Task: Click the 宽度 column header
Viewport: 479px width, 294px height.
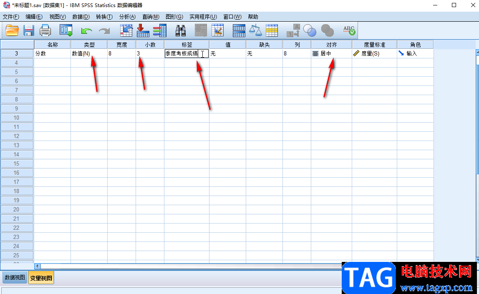Action: coord(121,45)
